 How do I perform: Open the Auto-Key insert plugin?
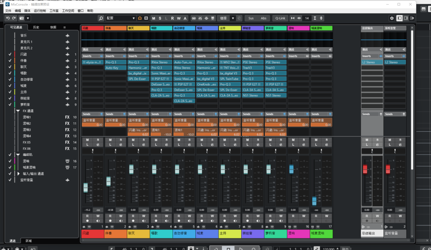tap(115, 67)
